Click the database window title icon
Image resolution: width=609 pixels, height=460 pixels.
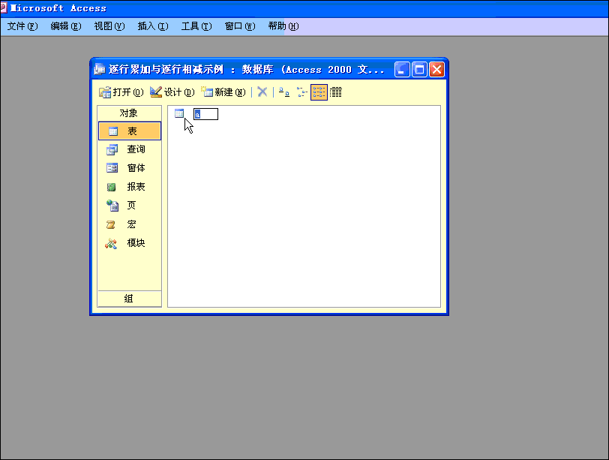tap(100, 69)
